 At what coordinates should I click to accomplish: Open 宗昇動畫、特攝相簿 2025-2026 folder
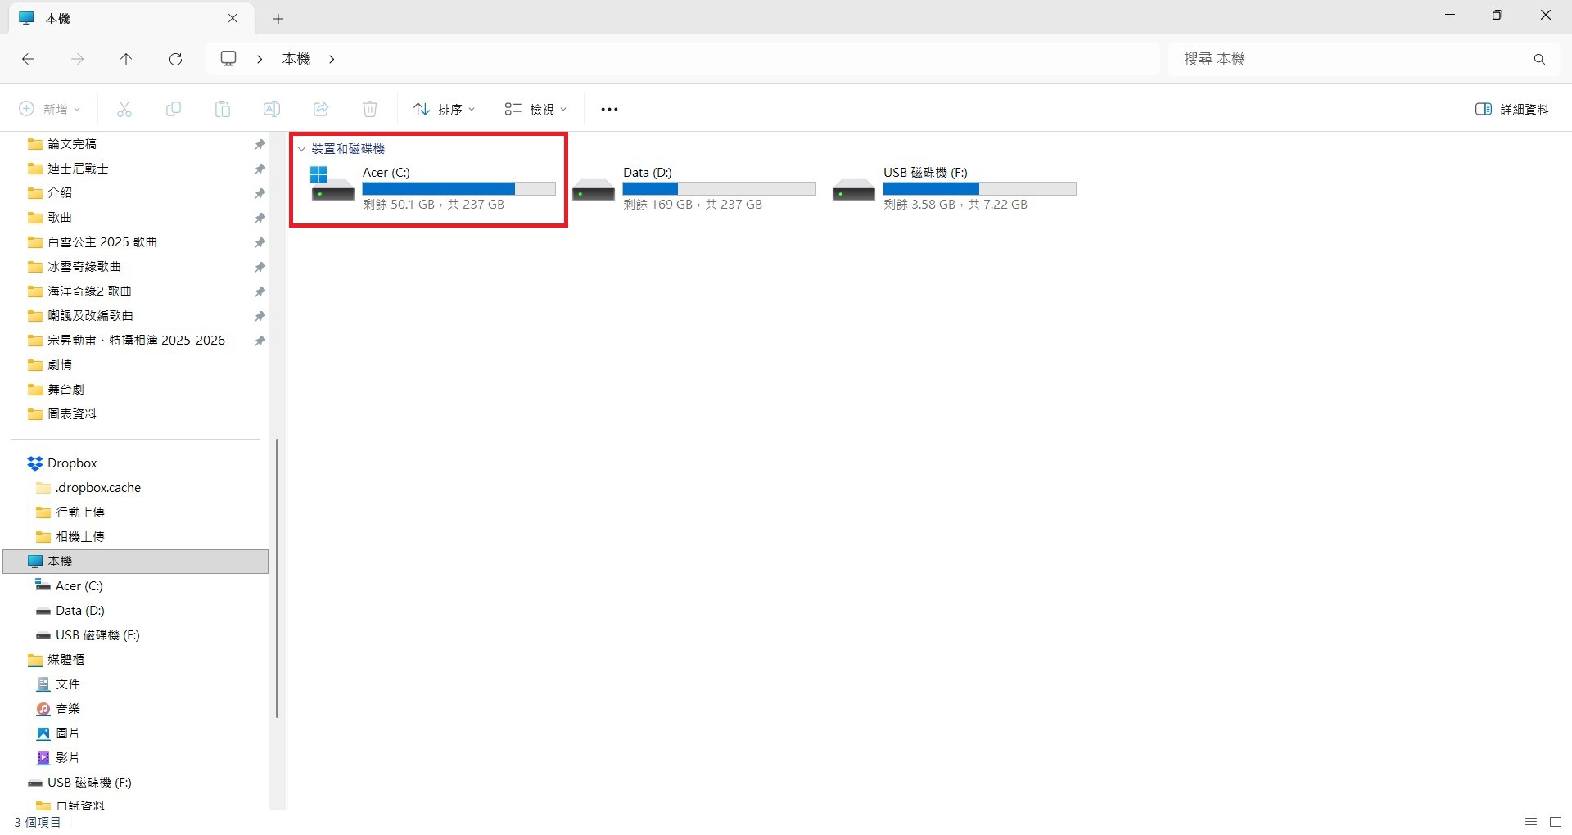(136, 341)
